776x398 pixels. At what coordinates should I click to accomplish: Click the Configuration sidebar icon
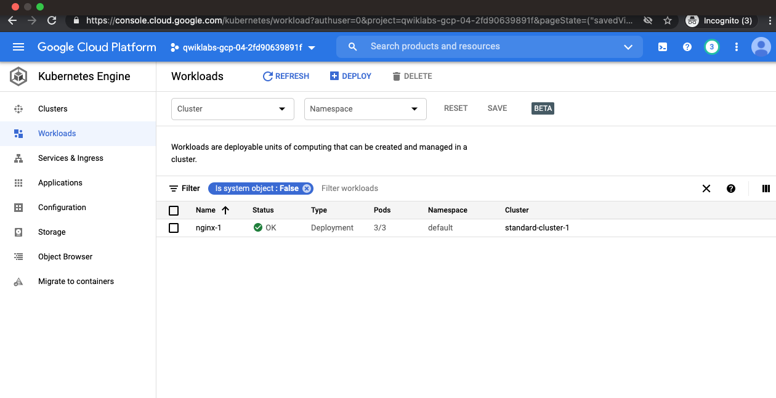tap(18, 208)
